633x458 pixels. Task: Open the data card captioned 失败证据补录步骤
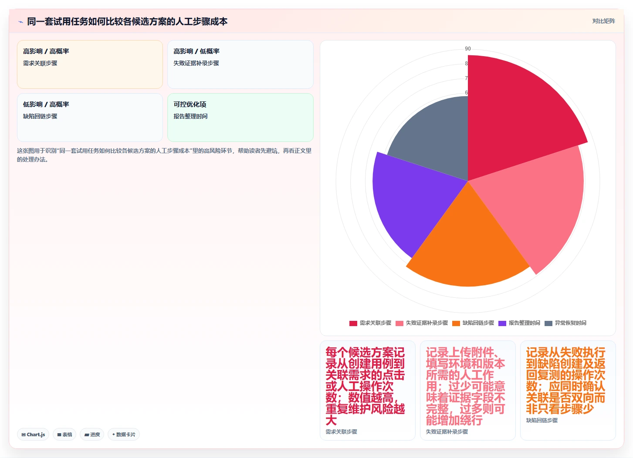tap(468, 391)
